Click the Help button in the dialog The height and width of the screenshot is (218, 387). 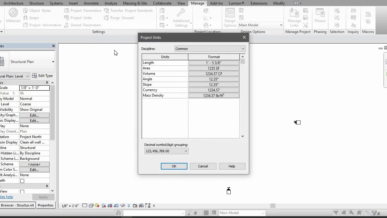232,166
